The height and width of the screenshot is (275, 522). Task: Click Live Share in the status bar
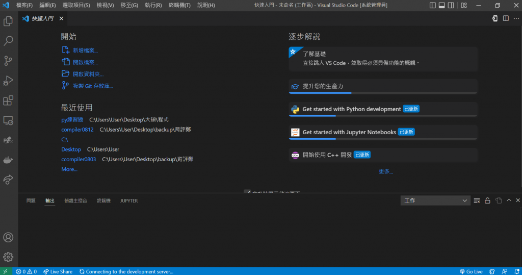(58, 271)
